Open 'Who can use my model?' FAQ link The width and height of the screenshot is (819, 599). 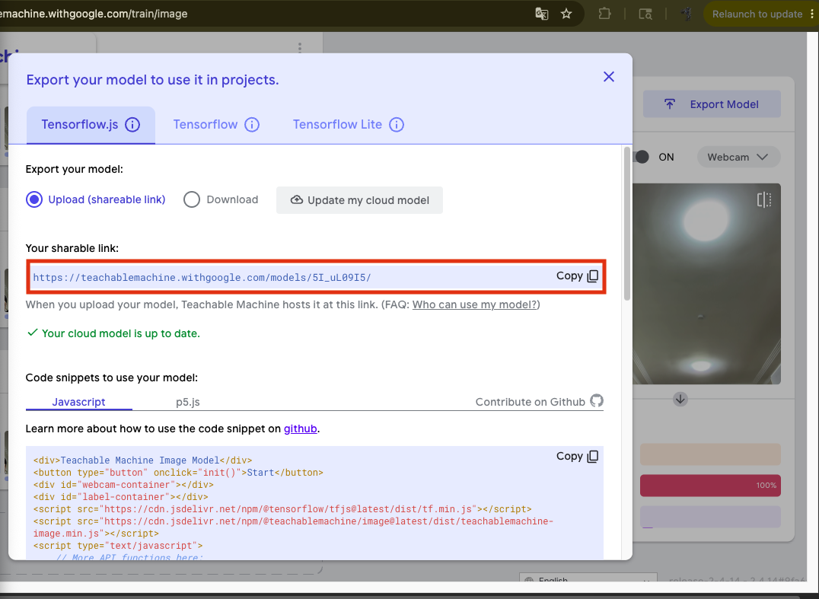click(x=475, y=304)
